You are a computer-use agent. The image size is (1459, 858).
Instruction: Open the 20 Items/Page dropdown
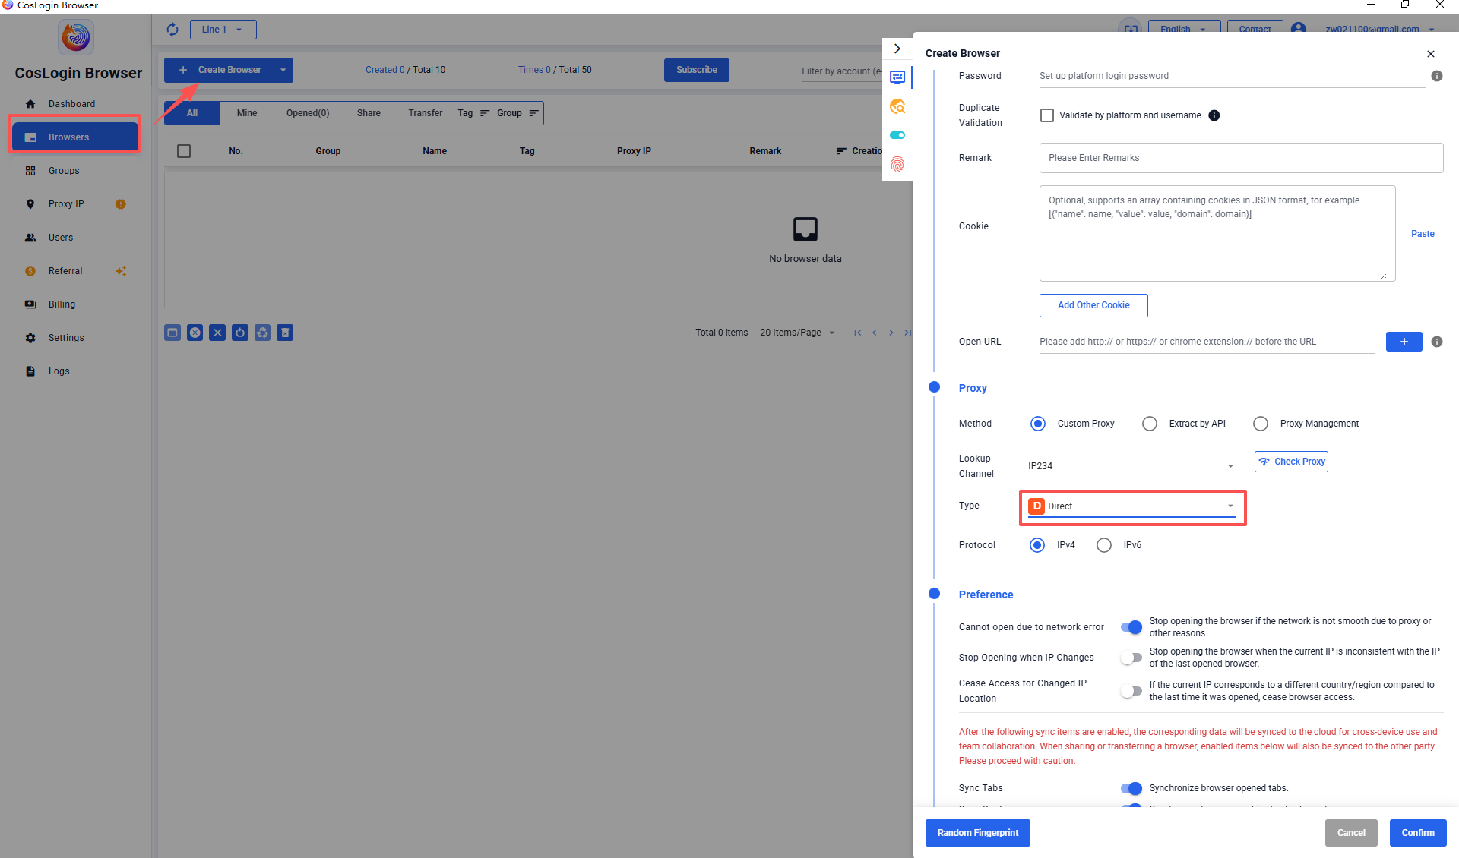(x=797, y=333)
